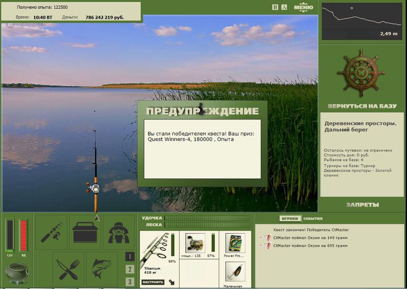Click the money value 786 242 219 руб.

click(x=105, y=18)
